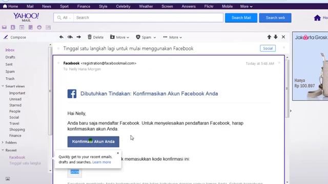The height and width of the screenshot is (184, 328).
Task: Click the sidebar scroll down arrow
Action: 50,170
